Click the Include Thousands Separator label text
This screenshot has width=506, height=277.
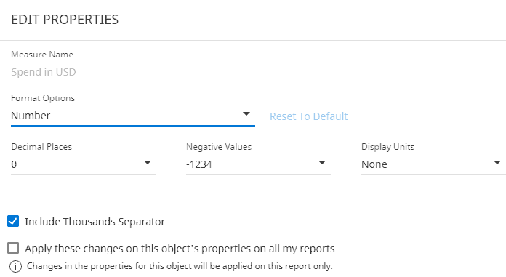coord(95,222)
